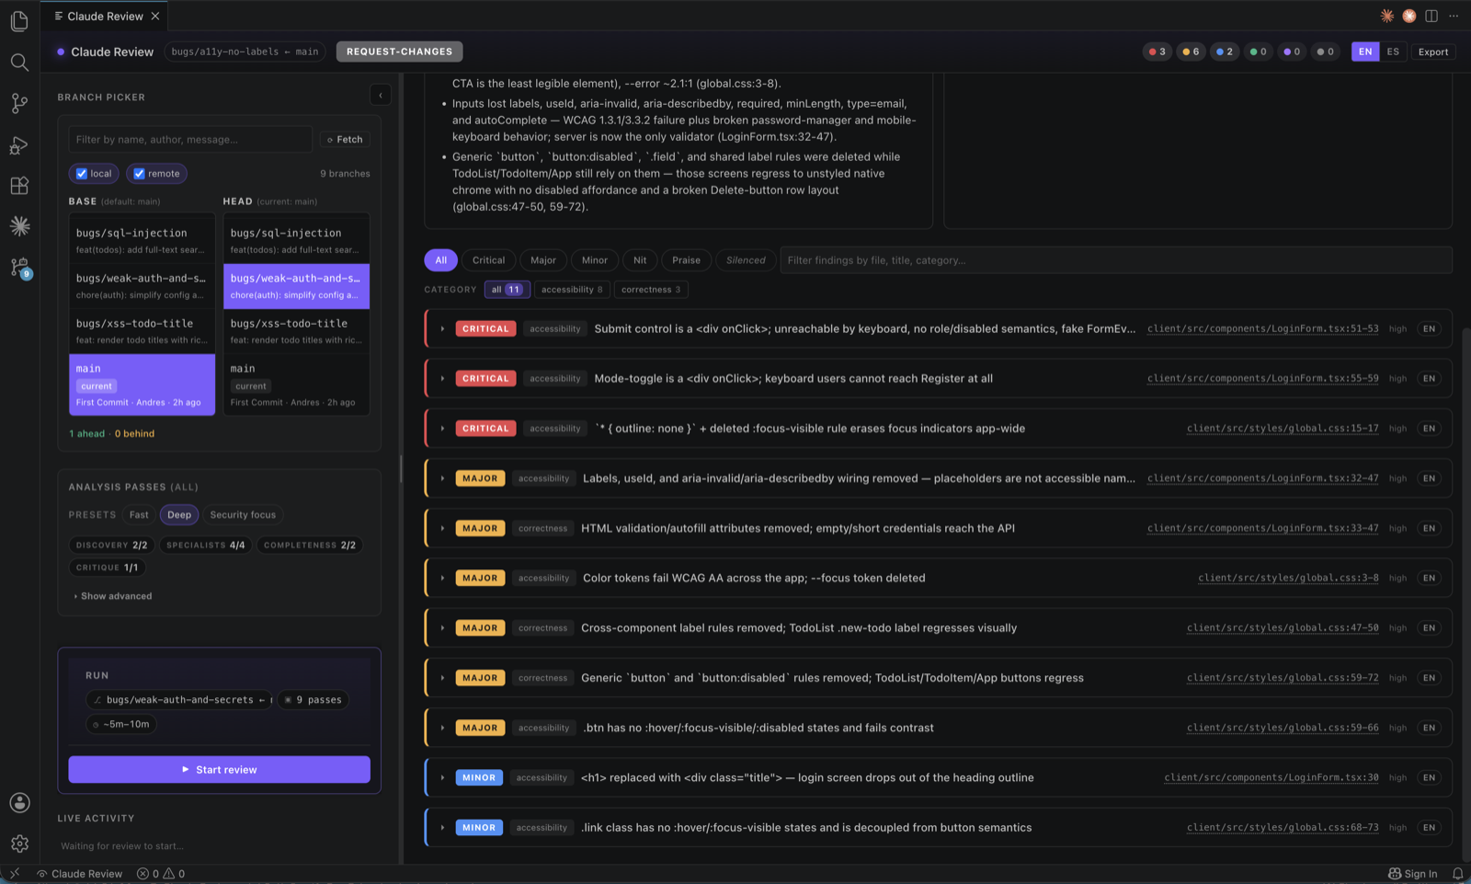Screen dimensions: 1471x884
Task: Click the blue minor count badge showing 2
Action: (x=1225, y=52)
